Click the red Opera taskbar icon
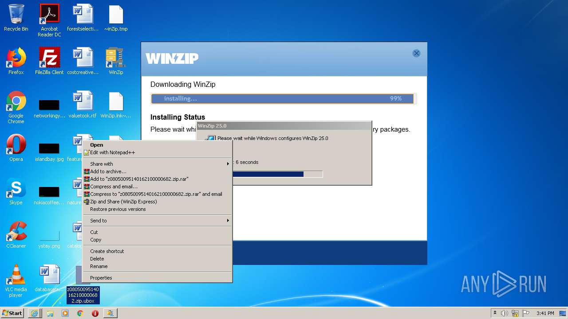The width and height of the screenshot is (568, 319). point(95,313)
